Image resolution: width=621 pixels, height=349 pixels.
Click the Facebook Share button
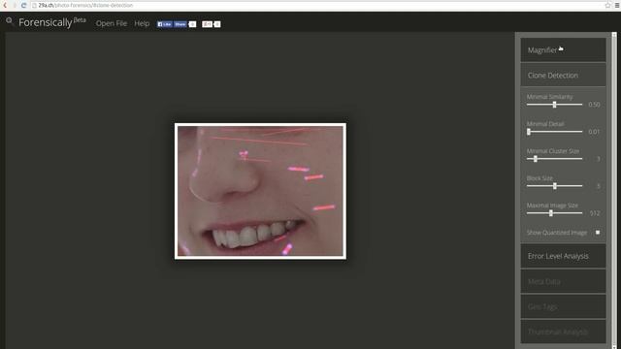pyautogui.click(x=180, y=24)
